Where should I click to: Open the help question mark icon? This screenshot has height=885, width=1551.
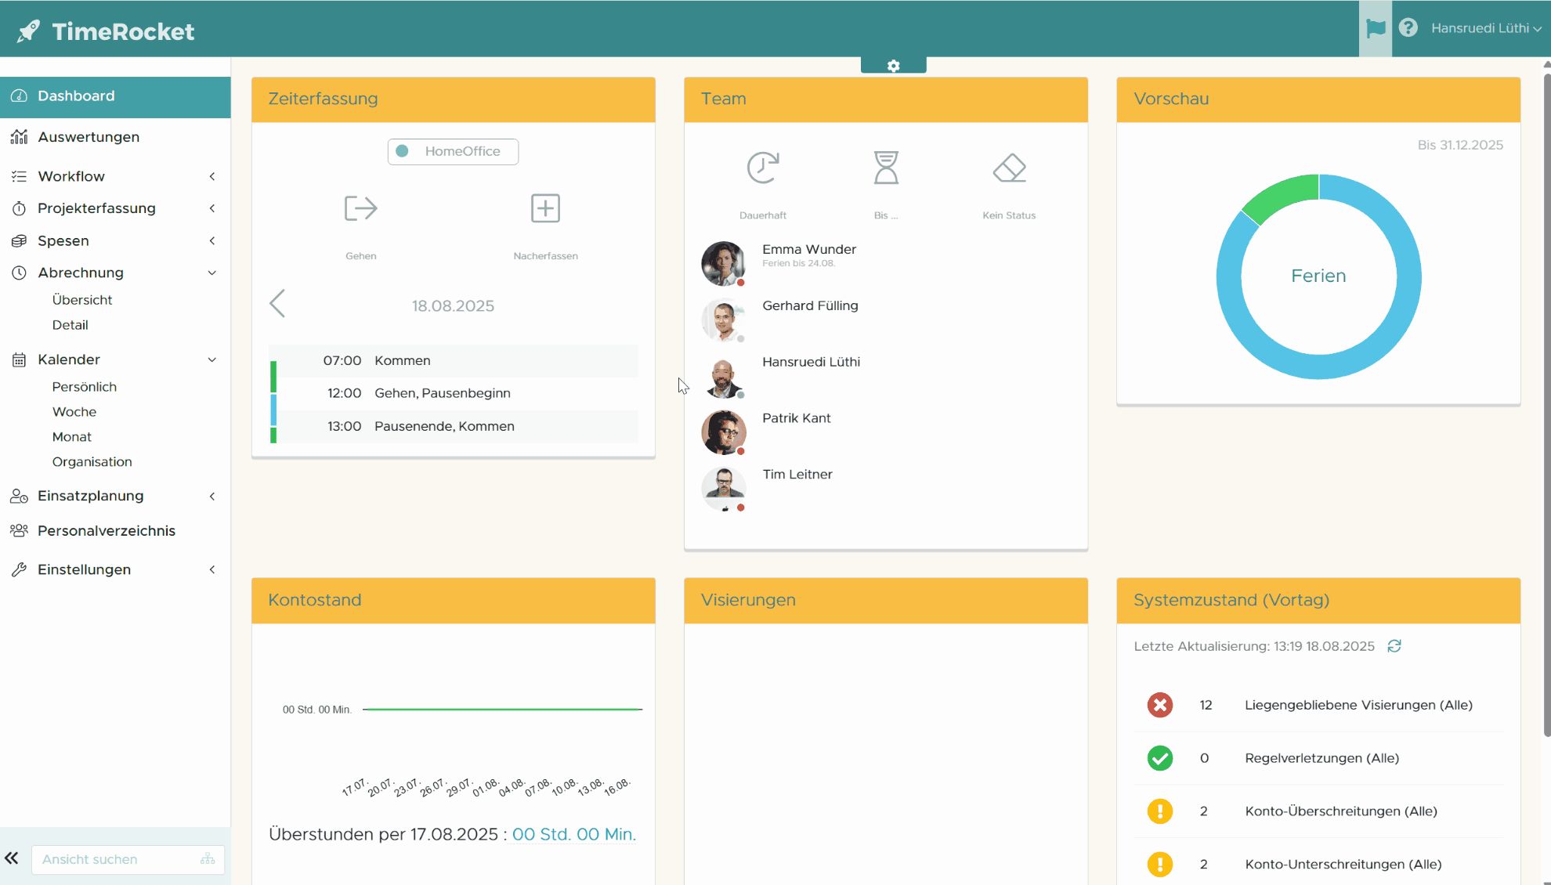tap(1408, 28)
